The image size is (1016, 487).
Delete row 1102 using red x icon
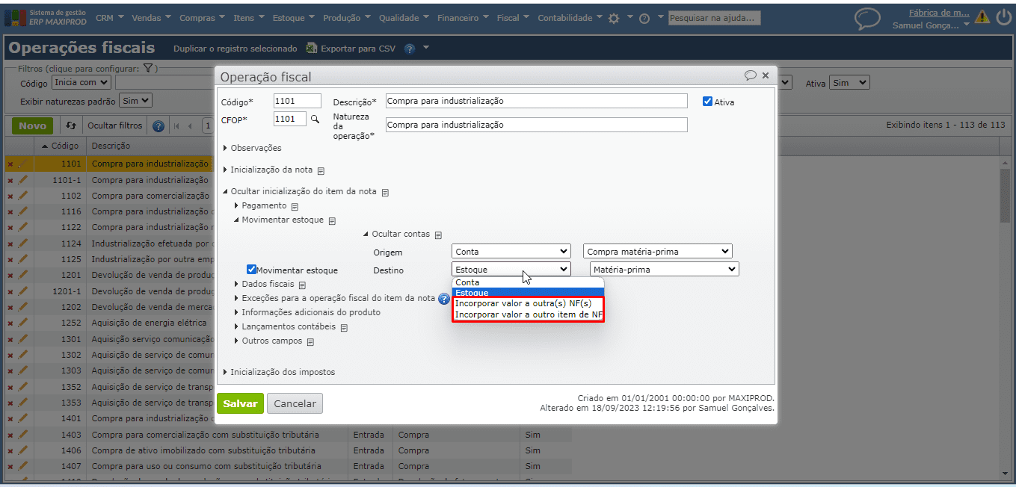pos(10,196)
